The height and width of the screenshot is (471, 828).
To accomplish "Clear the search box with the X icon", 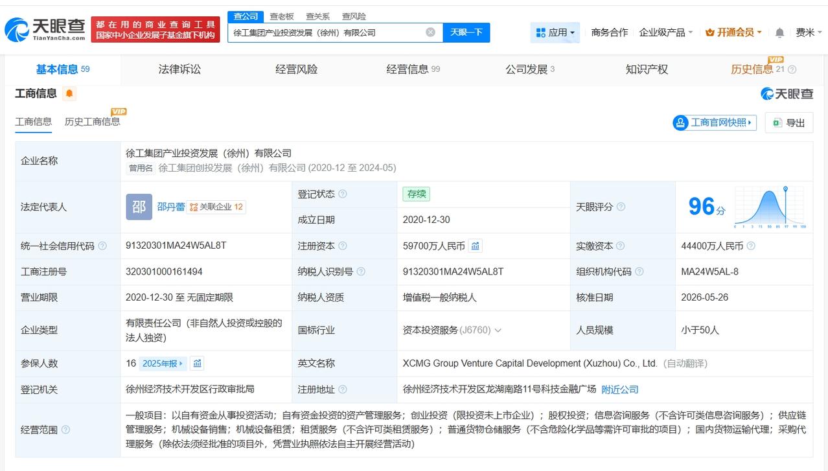I will click(430, 32).
